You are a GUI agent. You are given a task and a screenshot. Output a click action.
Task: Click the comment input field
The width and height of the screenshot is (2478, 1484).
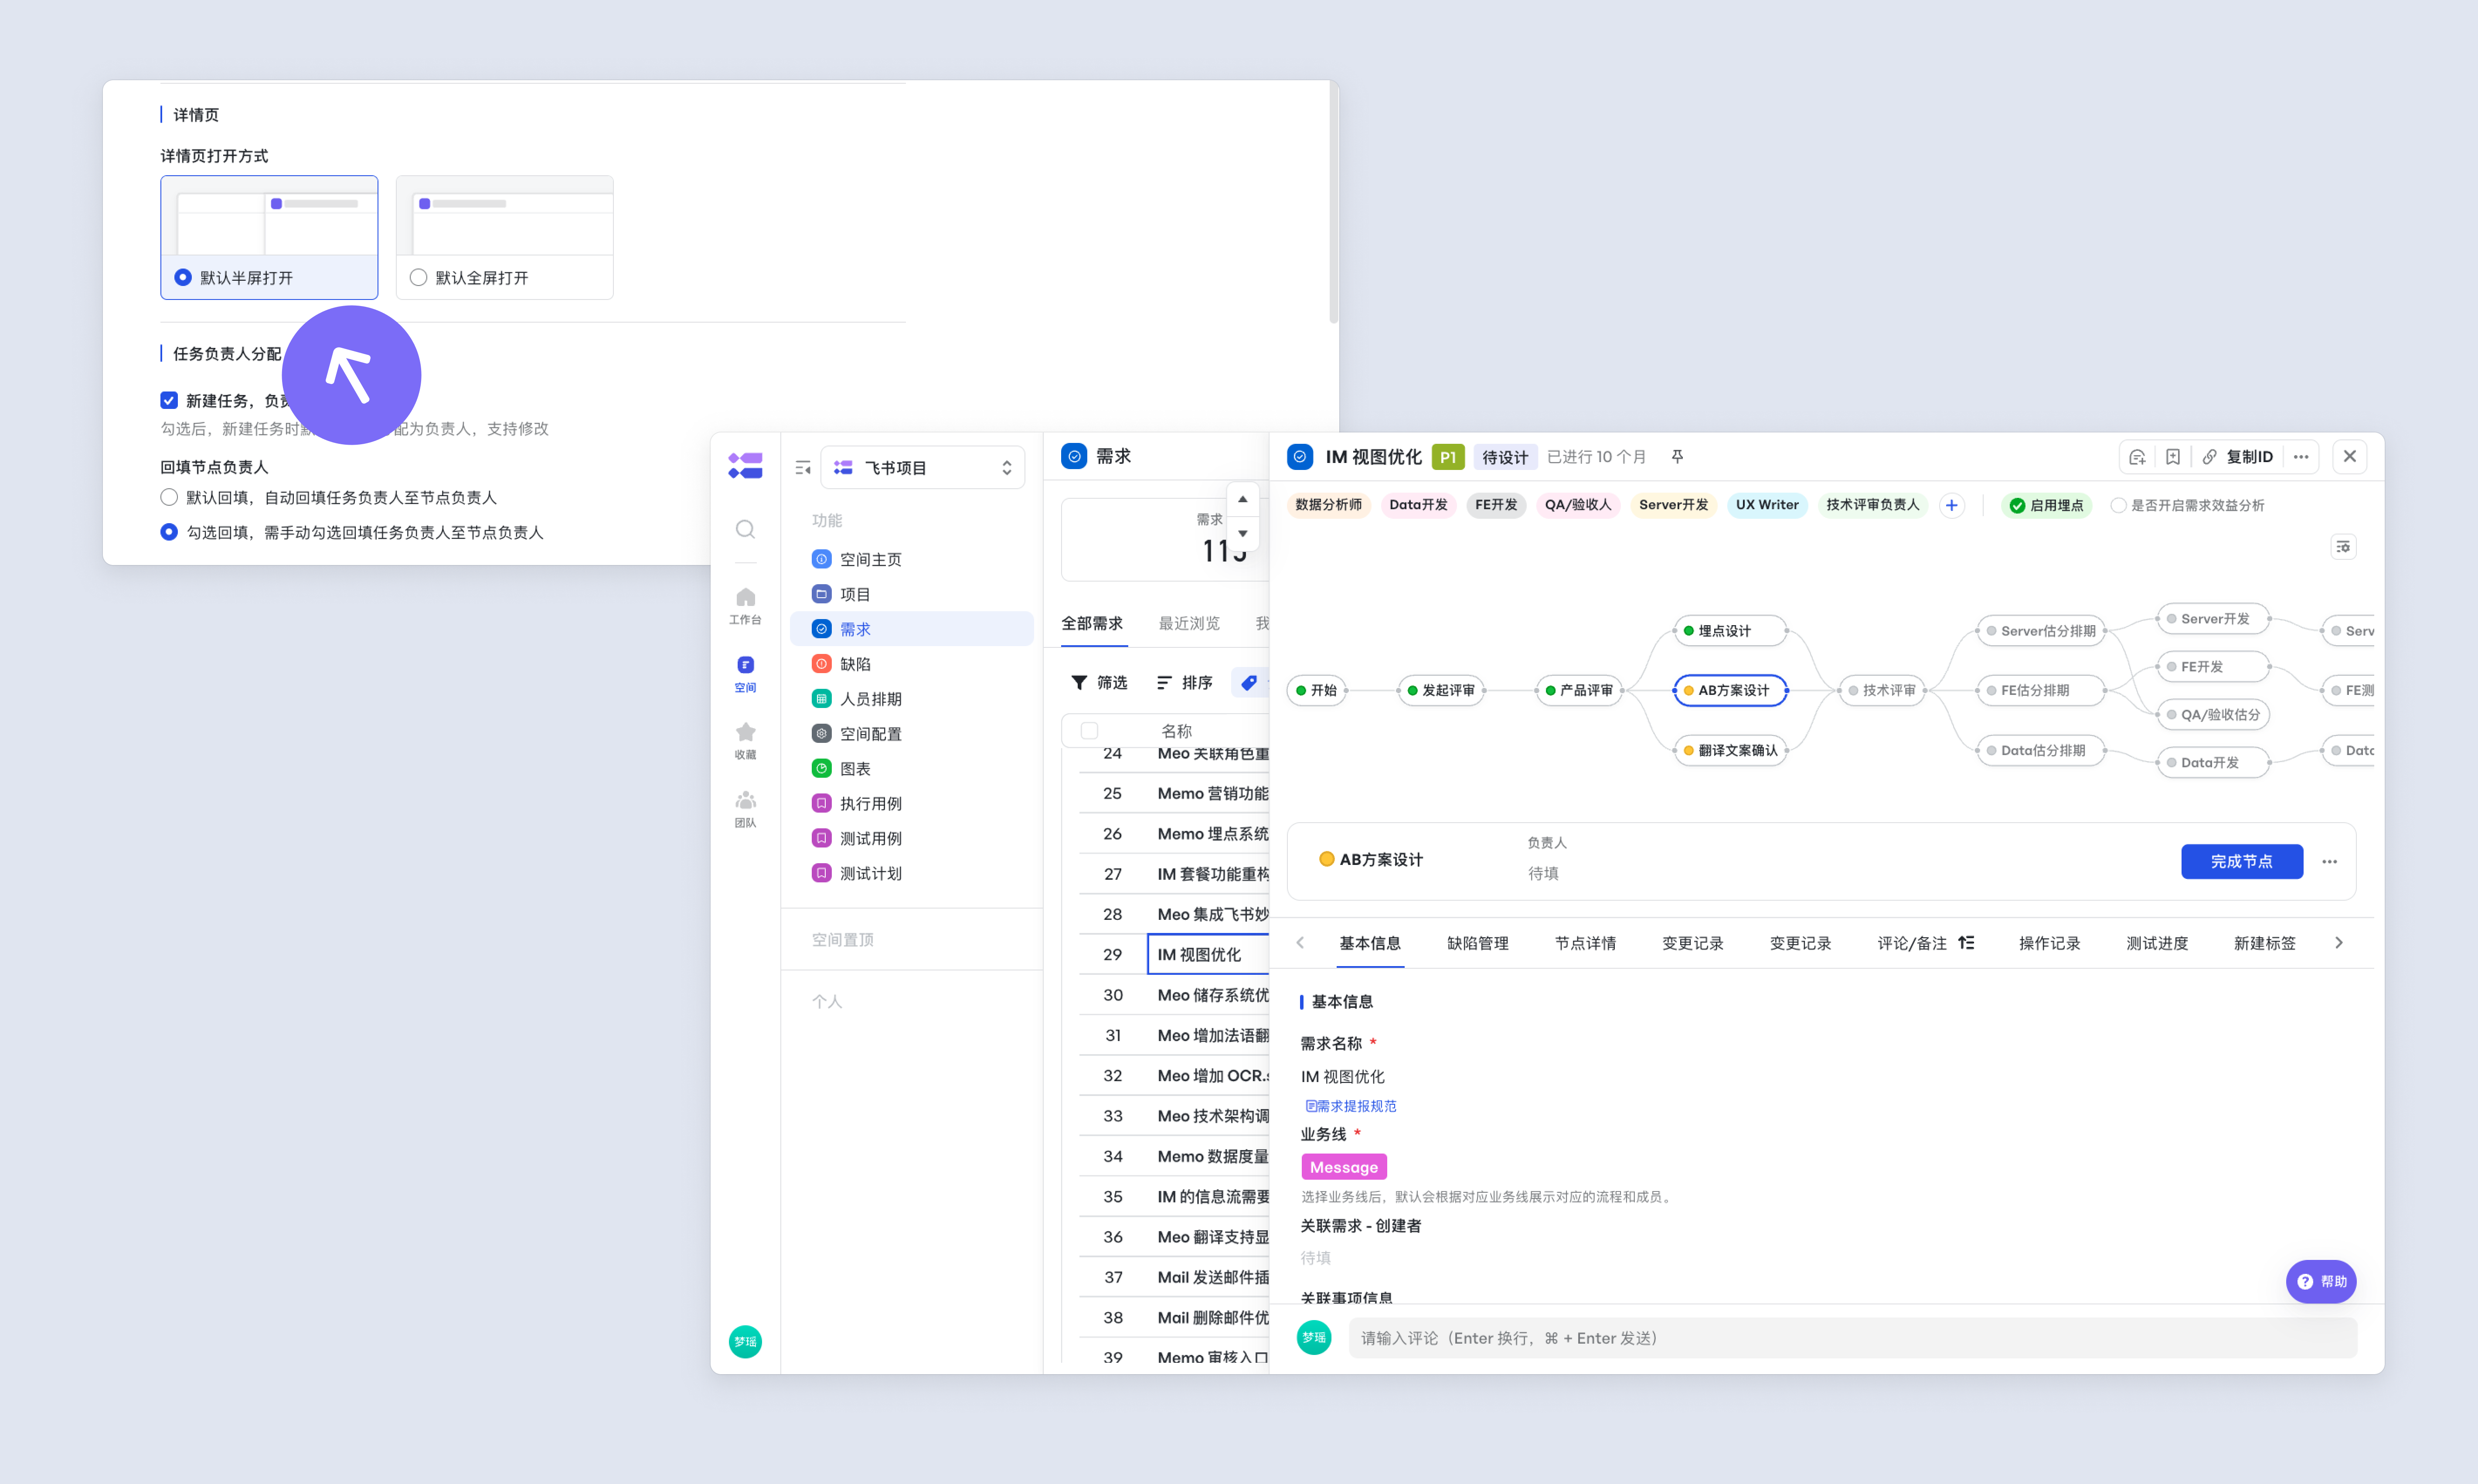(x=1852, y=1337)
